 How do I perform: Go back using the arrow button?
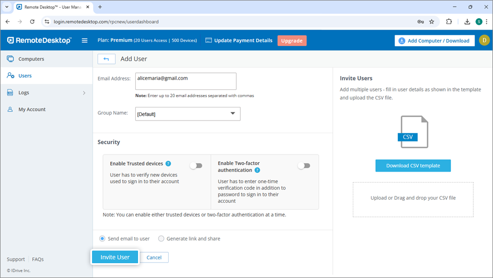pos(106,59)
